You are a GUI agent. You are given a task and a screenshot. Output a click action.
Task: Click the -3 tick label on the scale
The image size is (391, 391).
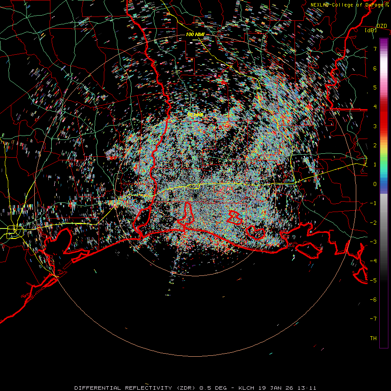tap(373, 242)
